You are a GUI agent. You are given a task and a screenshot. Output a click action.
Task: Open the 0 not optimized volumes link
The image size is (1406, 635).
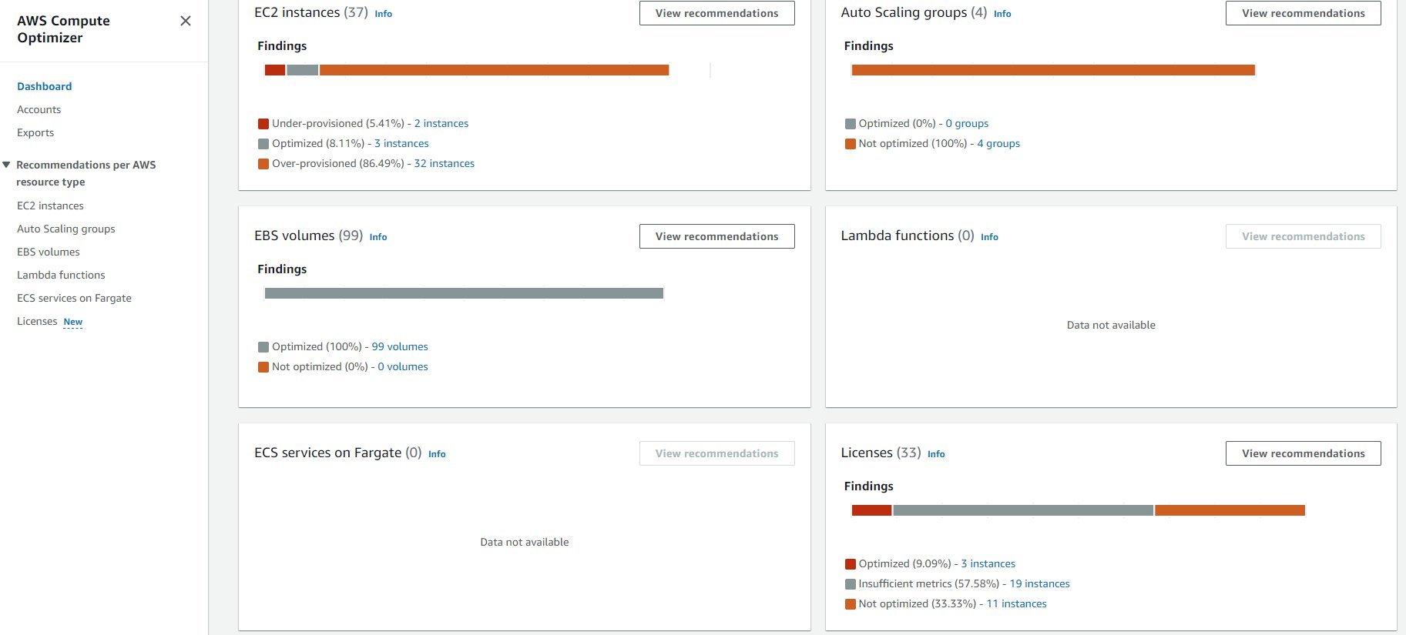point(403,366)
